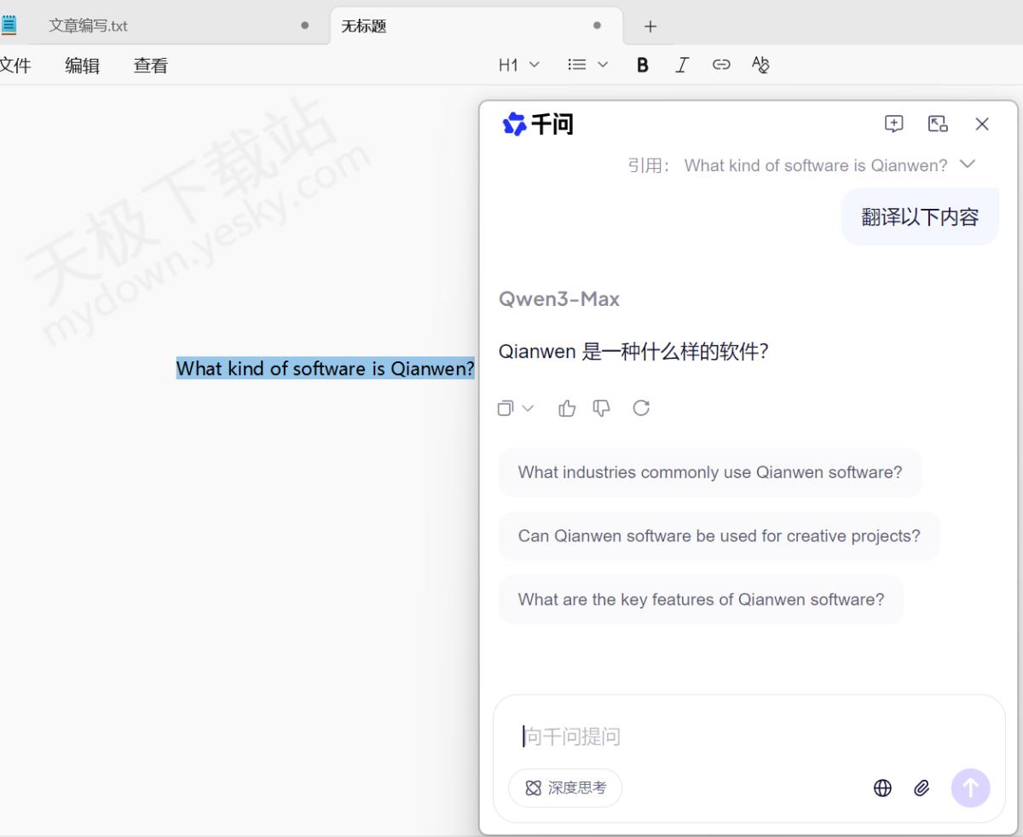Enable 深度思考 deep thinking mode
The height and width of the screenshot is (837, 1023).
[565, 788]
